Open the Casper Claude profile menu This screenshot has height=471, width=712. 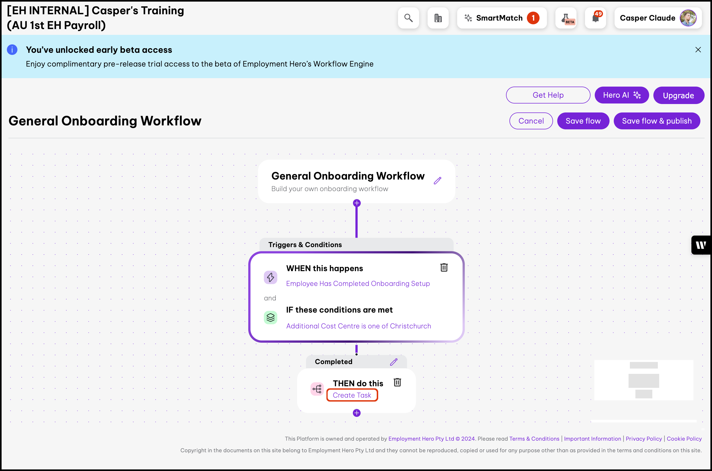(x=658, y=18)
